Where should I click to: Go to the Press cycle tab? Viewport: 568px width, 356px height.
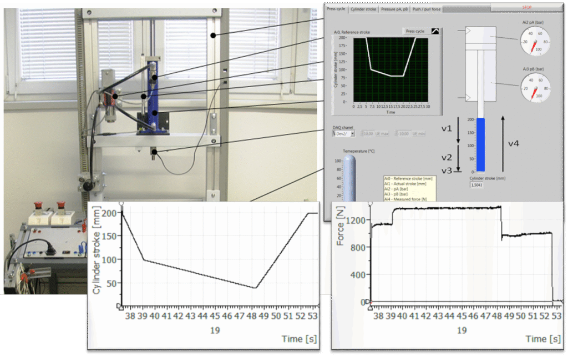coord(336,9)
